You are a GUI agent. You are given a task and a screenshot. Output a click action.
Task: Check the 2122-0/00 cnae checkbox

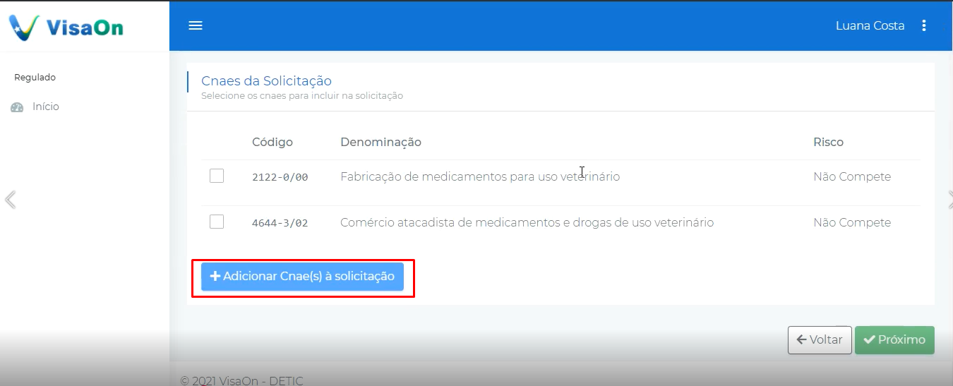pyautogui.click(x=217, y=176)
